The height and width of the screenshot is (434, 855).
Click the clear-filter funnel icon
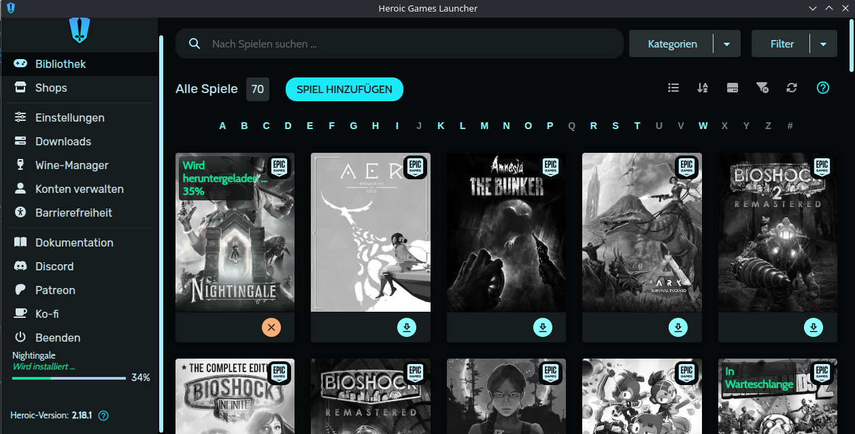pyautogui.click(x=762, y=88)
